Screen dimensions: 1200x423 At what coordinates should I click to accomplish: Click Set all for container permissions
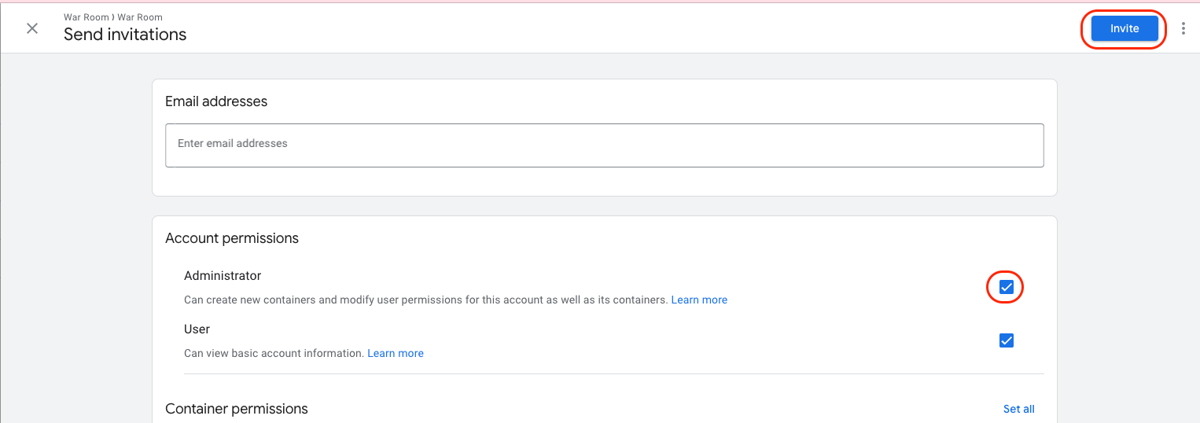[x=1018, y=409]
